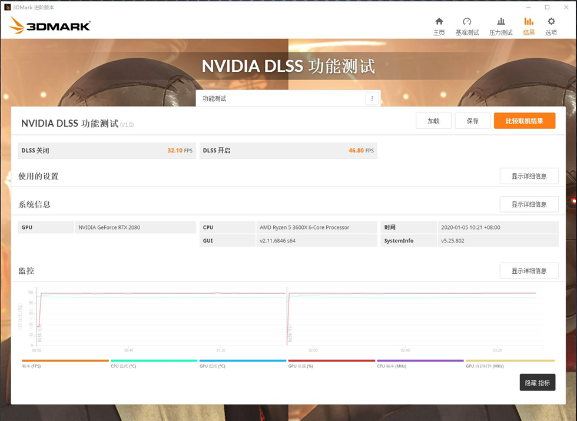Expand 监控 detailed information
577x421 pixels.
pos(529,270)
